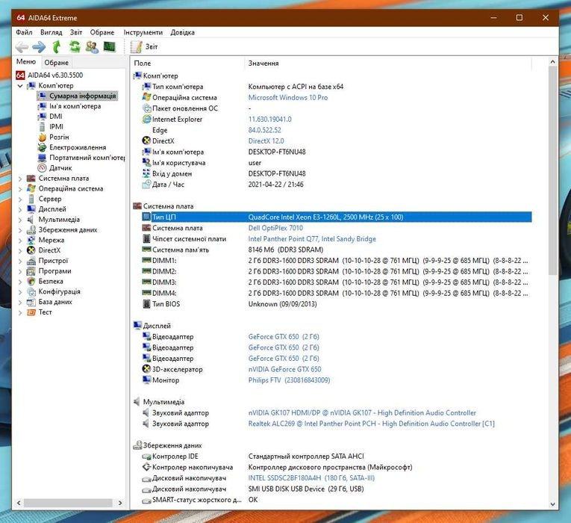Click the Back arrow in toolbar
Viewport: 571px width, 523px height.
[x=22, y=47]
